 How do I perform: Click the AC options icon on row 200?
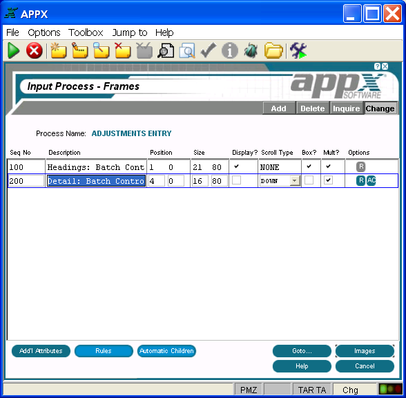point(371,180)
